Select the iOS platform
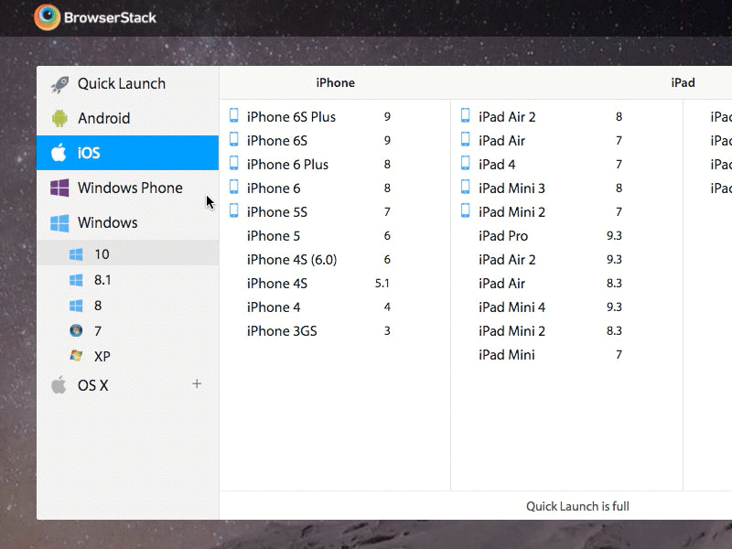 click(127, 153)
